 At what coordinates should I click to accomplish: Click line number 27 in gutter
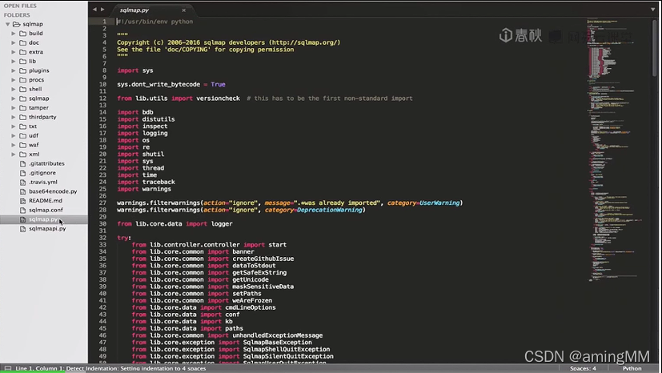pyautogui.click(x=102, y=203)
